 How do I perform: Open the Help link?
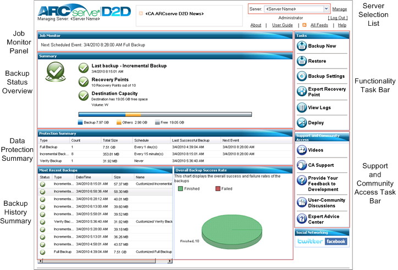tap(342, 25)
